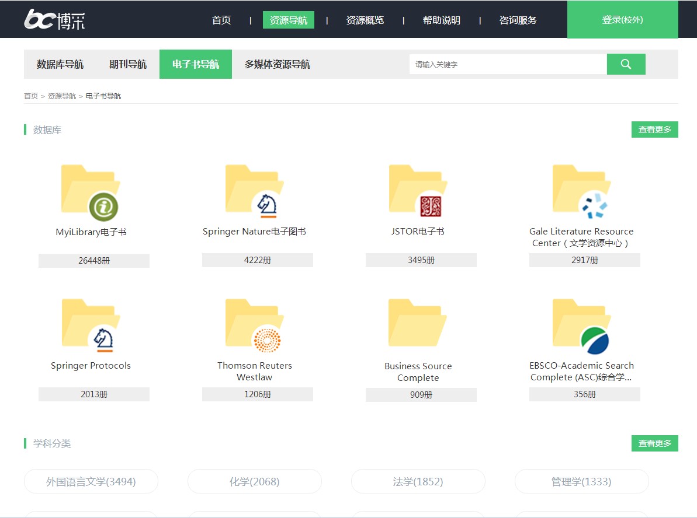Switch to the 期刊导航 tab
697x518 pixels.
pyautogui.click(x=128, y=64)
